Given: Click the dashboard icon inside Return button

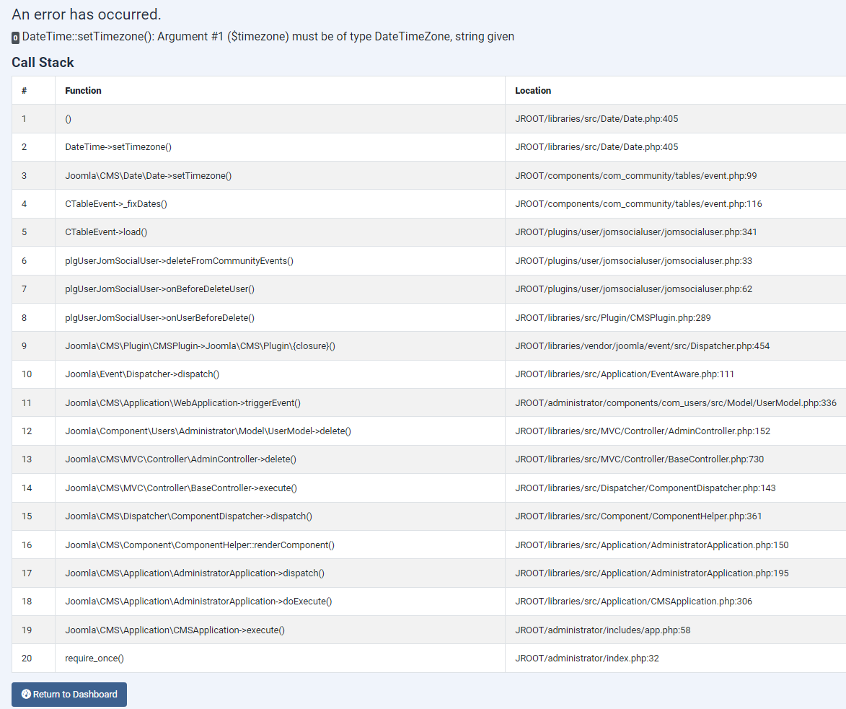Looking at the screenshot, I should coord(26,695).
